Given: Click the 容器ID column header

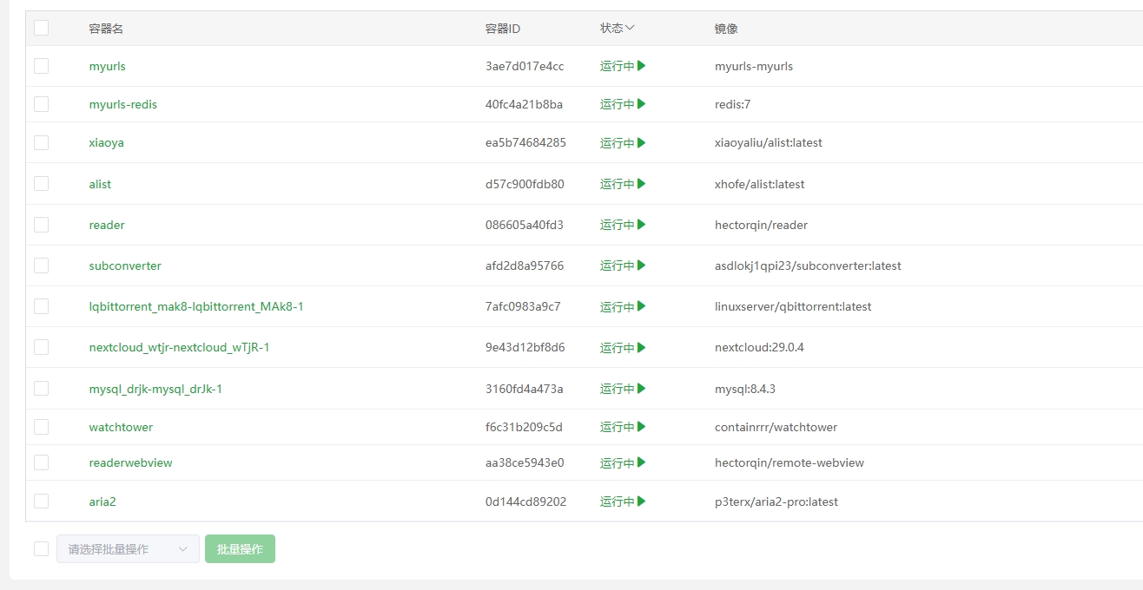Looking at the screenshot, I should click(503, 29).
